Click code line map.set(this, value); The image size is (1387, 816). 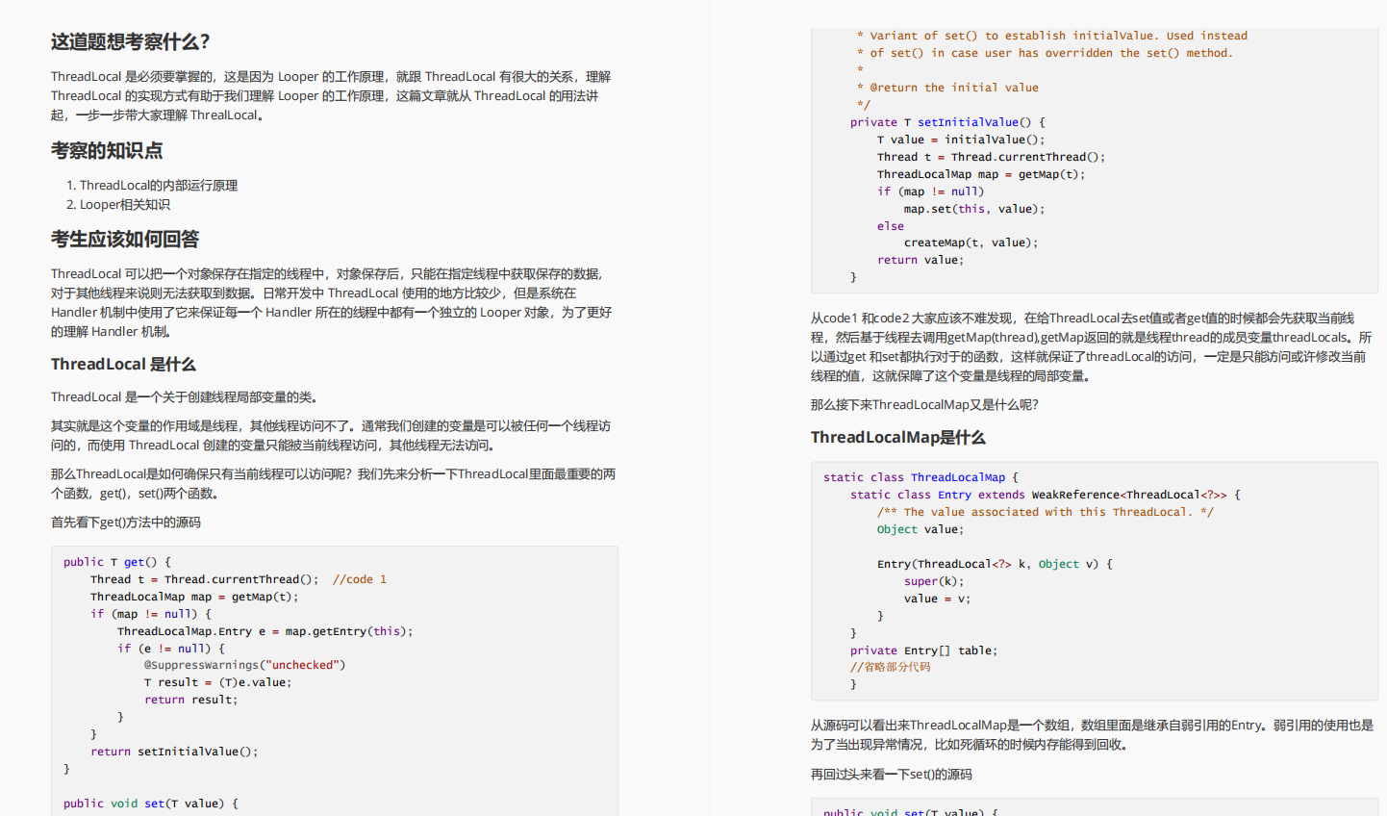tap(974, 209)
